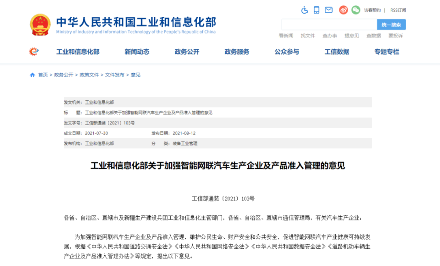The width and height of the screenshot is (440, 266).
Task: Select the 找文件 search shortcut
Action: pyautogui.click(x=308, y=36)
